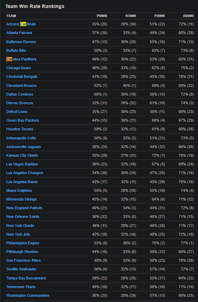Click the Los Angeles Rams link

[22, 182]
